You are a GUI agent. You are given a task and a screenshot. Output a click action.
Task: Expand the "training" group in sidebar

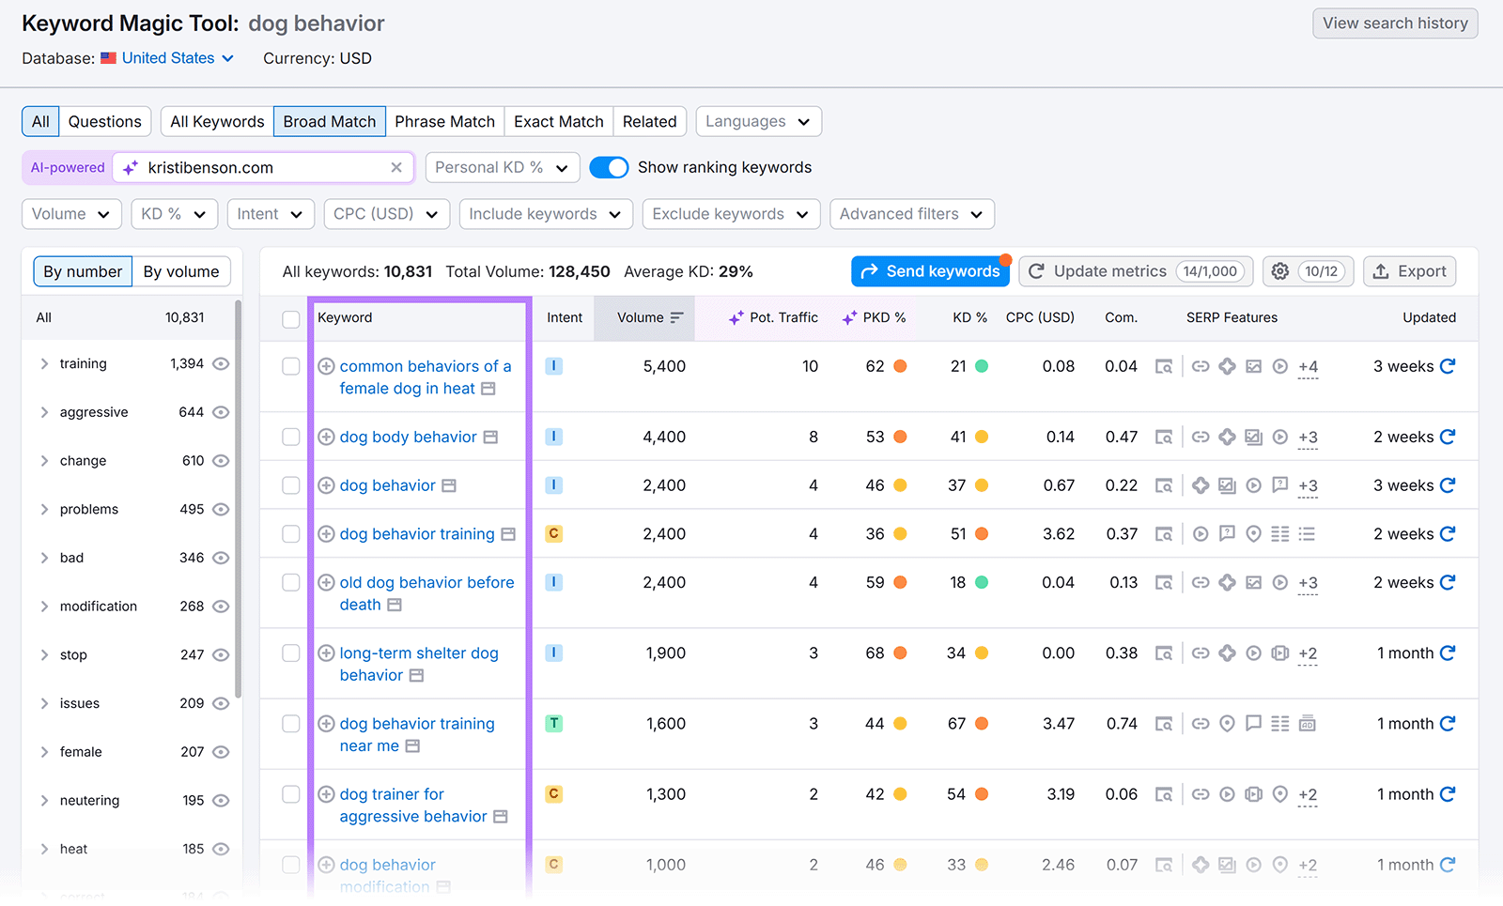(44, 363)
